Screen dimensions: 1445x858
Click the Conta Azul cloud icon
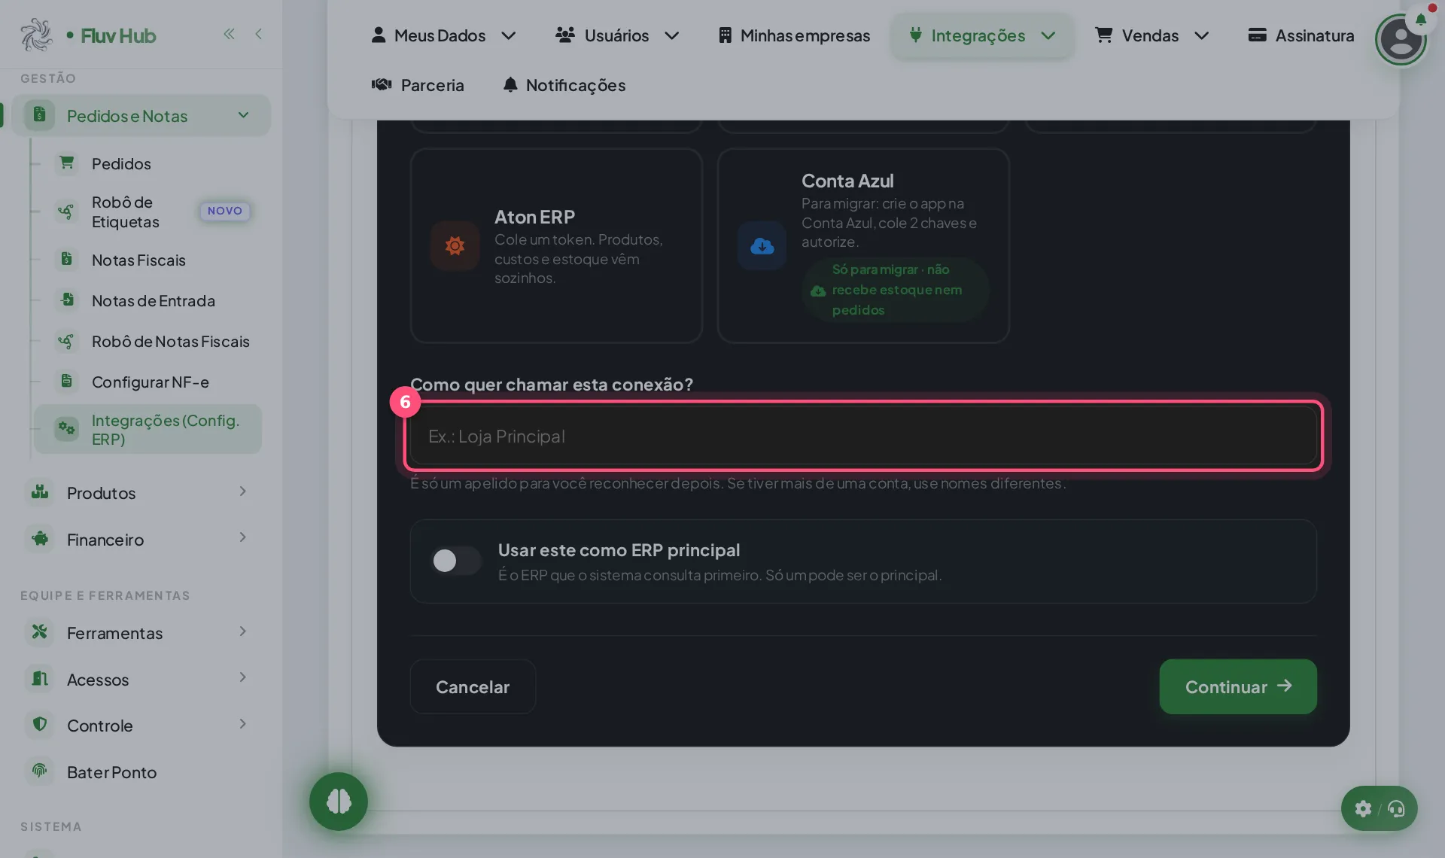(762, 245)
